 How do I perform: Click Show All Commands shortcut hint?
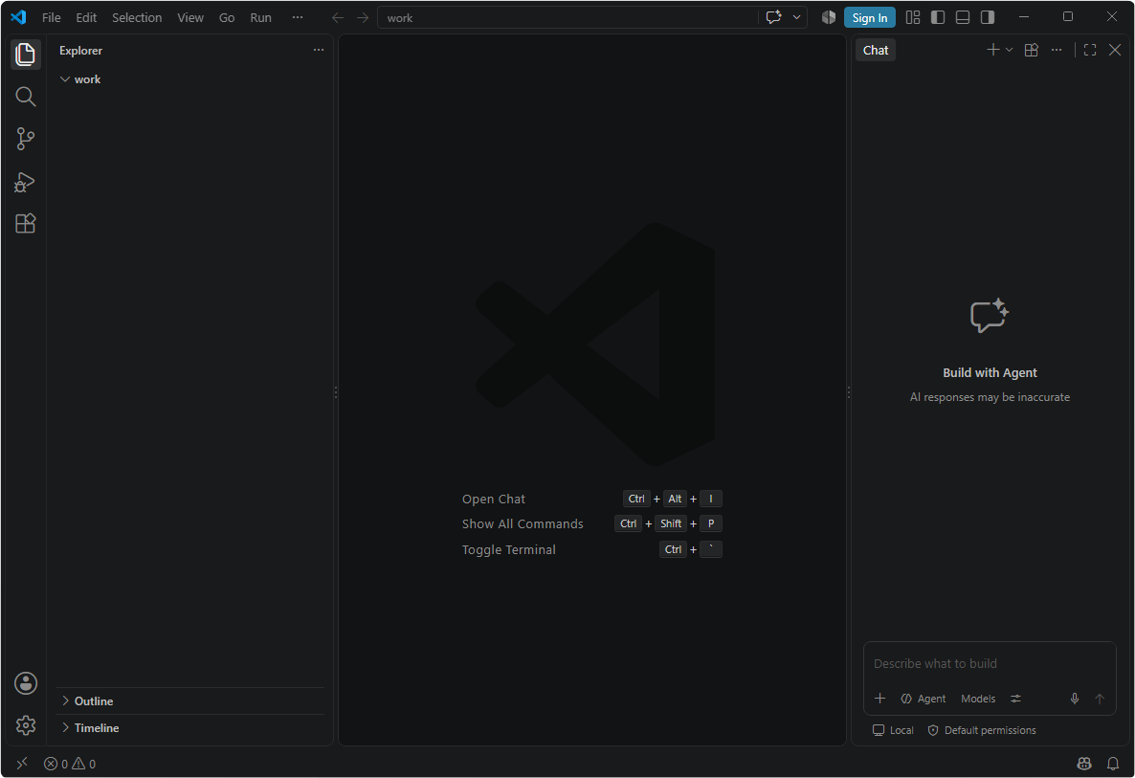click(523, 524)
